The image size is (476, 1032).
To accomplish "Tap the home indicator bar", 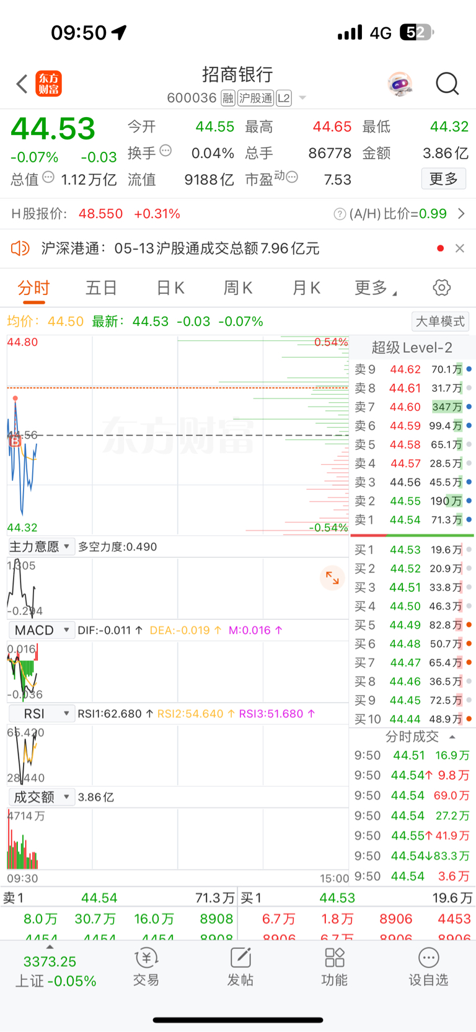I will pos(238,1020).
